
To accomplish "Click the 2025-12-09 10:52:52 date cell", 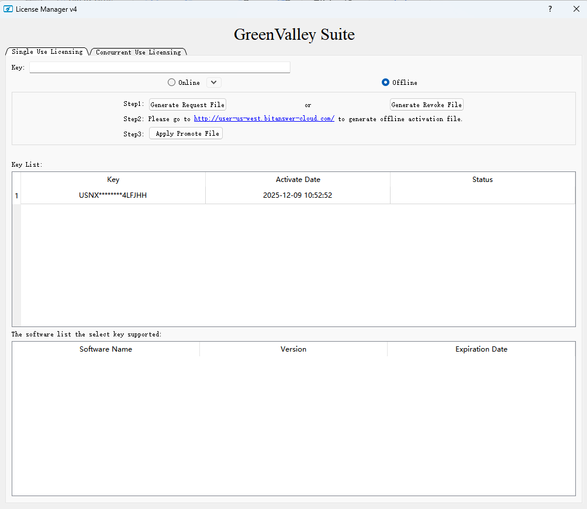I will coord(298,195).
